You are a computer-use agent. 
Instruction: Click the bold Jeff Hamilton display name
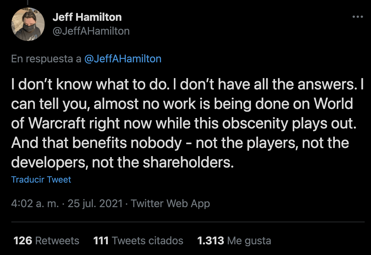(x=87, y=17)
